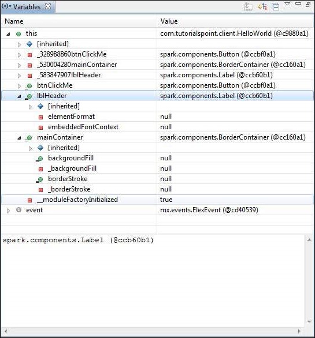Expand the btnClickMe variable node
Screen dimensions: 315x338
(19, 86)
